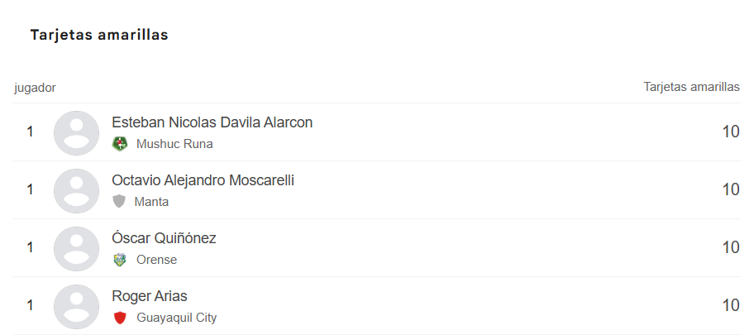Click the Orense team name
The width and height of the screenshot is (754, 335).
(157, 260)
